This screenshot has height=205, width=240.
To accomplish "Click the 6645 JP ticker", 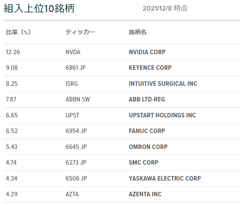I will click(76, 147).
